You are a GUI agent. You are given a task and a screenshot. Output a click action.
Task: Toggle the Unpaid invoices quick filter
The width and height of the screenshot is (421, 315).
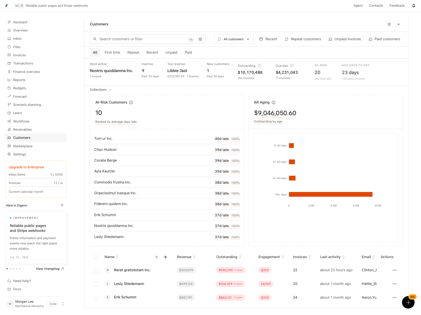coord(345,39)
